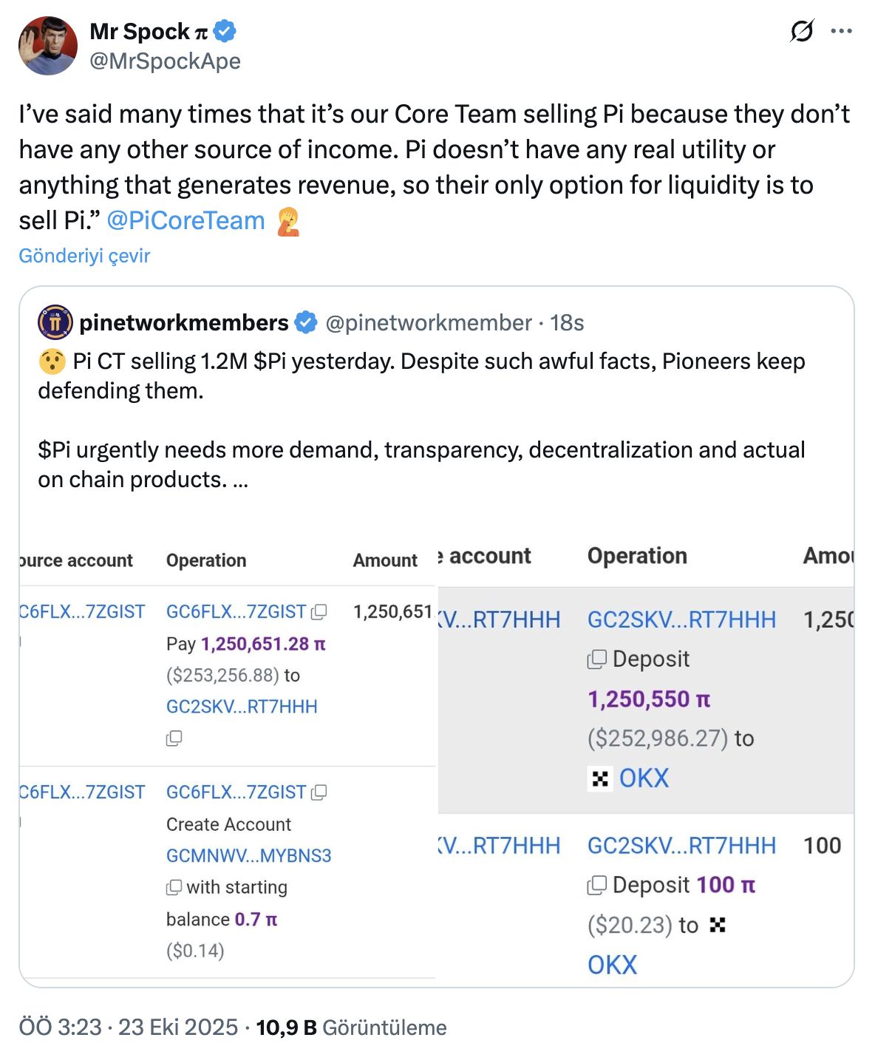Image resolution: width=875 pixels, height=1063 pixels.
Task: Copy the second GC6FLX...7ZGIST operation address
Action: click(319, 792)
